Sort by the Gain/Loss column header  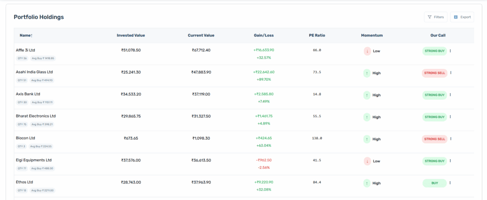[x=263, y=35]
